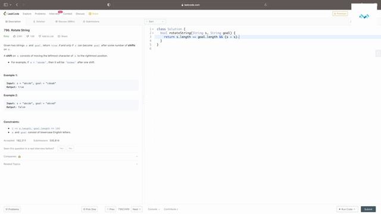Click the lock icon next to Companies
381x214 pixels.
tap(20, 156)
